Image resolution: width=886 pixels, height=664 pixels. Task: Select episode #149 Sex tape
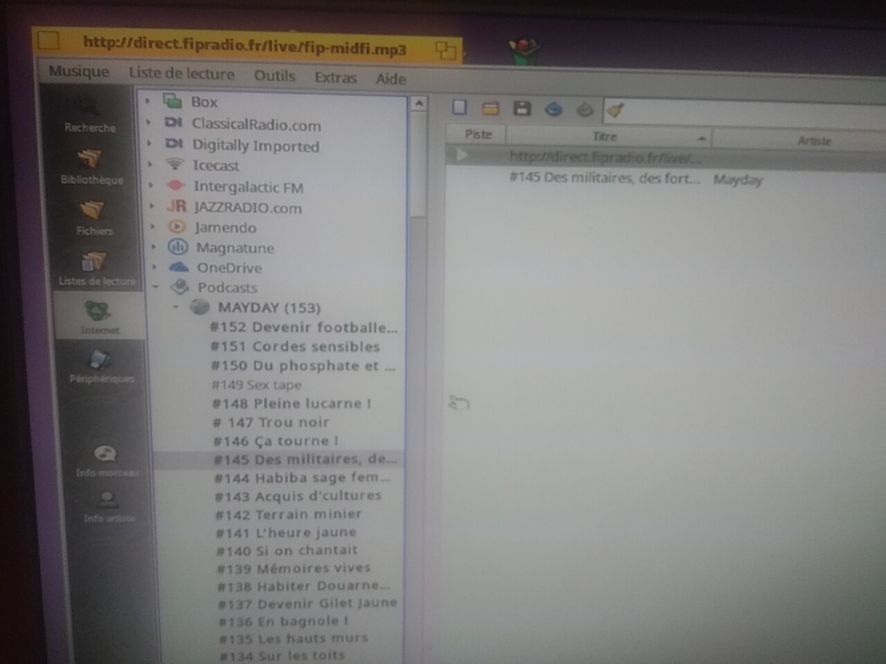tap(256, 385)
